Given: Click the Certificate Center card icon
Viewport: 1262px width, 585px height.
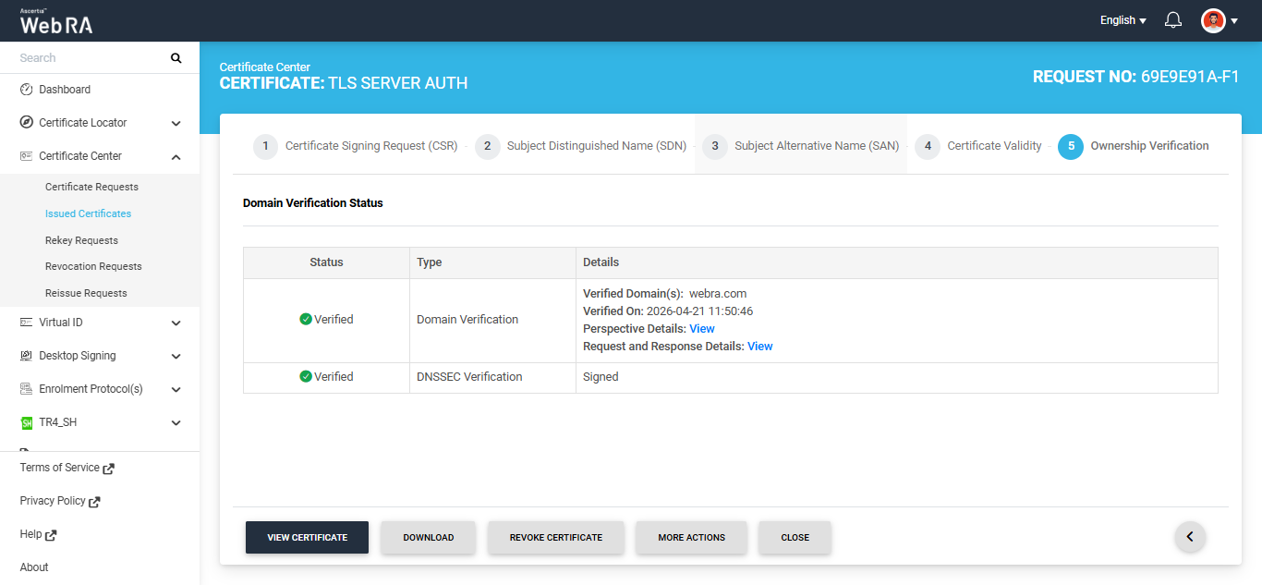Looking at the screenshot, I should [26, 156].
